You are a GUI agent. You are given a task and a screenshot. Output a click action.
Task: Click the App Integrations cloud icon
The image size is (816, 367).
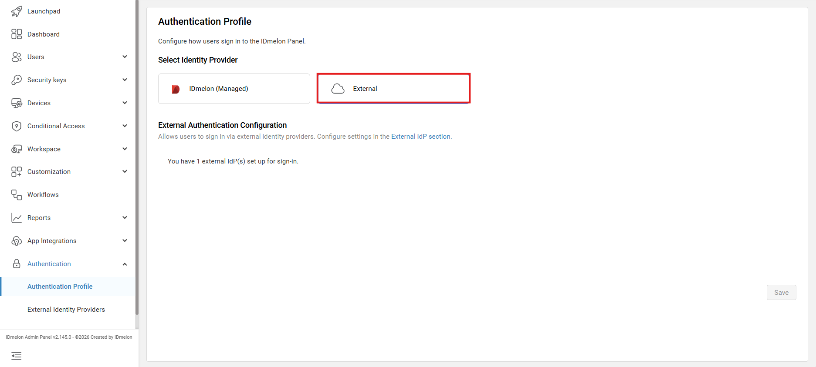click(17, 241)
